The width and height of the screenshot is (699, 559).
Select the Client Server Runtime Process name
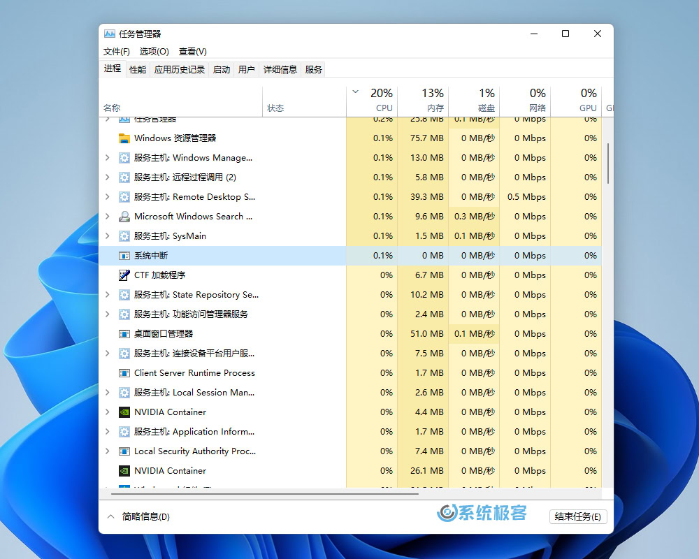tap(194, 373)
